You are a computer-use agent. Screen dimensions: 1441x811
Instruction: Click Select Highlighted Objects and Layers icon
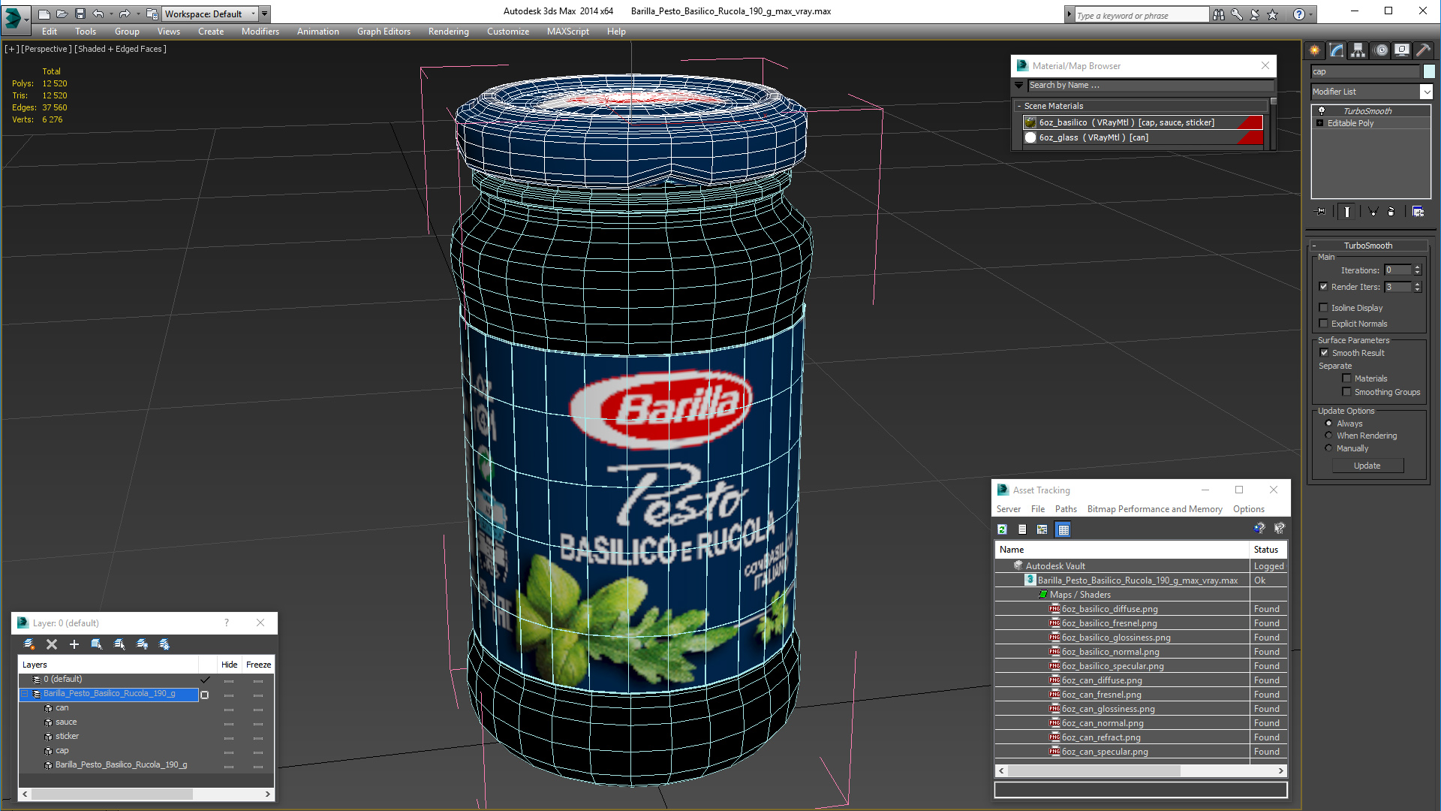[97, 644]
